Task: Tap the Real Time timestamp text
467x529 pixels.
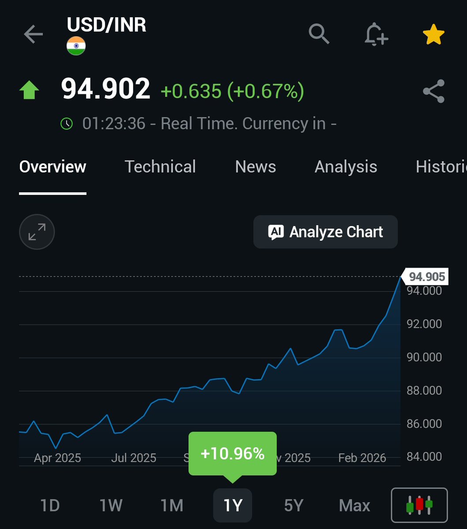Action: [x=209, y=123]
